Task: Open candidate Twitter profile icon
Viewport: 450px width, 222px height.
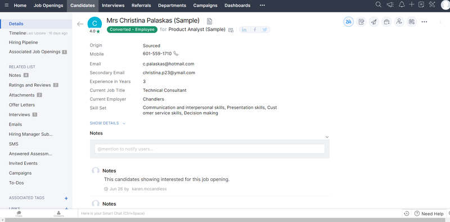Action: coord(265,30)
